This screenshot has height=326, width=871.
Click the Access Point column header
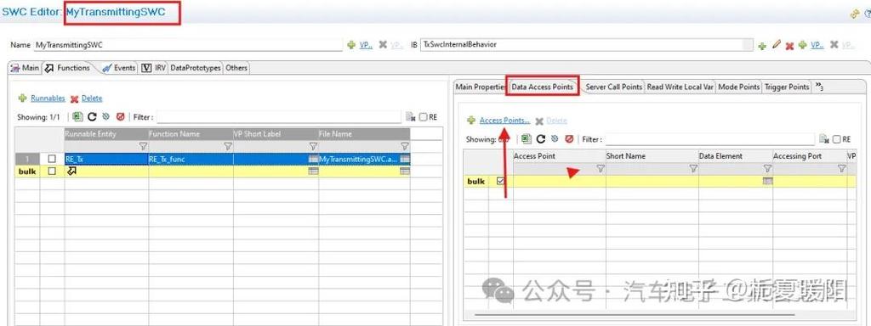(x=560, y=156)
